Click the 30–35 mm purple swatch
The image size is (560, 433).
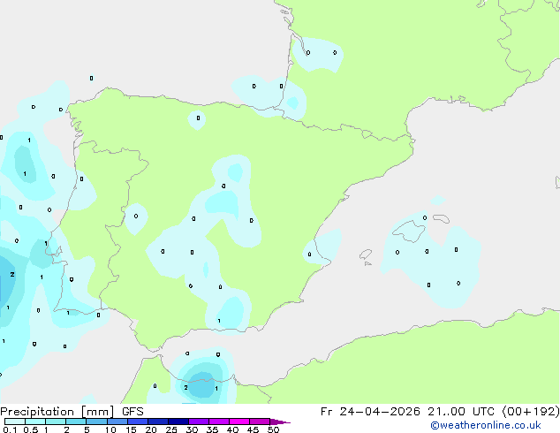click(x=199, y=422)
